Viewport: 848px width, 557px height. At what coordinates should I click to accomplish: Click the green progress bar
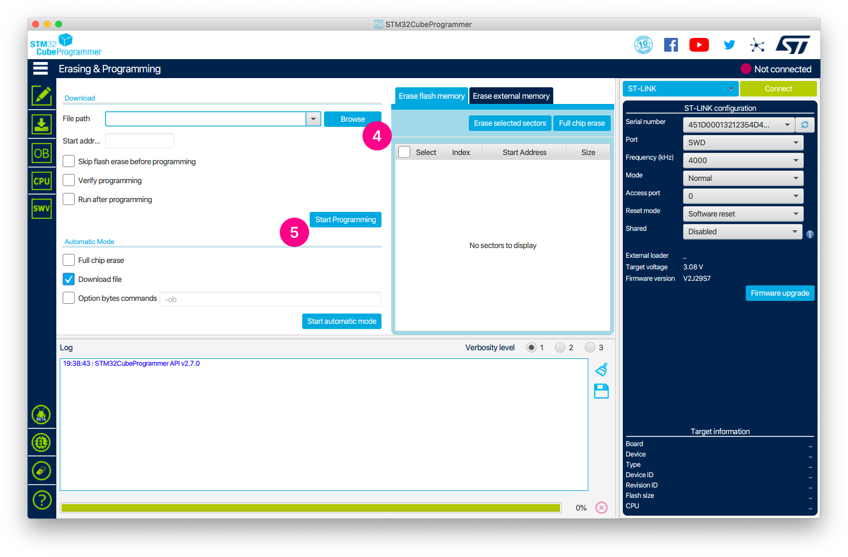[x=311, y=508]
